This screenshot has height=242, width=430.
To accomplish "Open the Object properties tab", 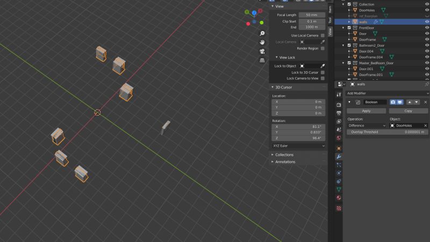I will coord(339,148).
